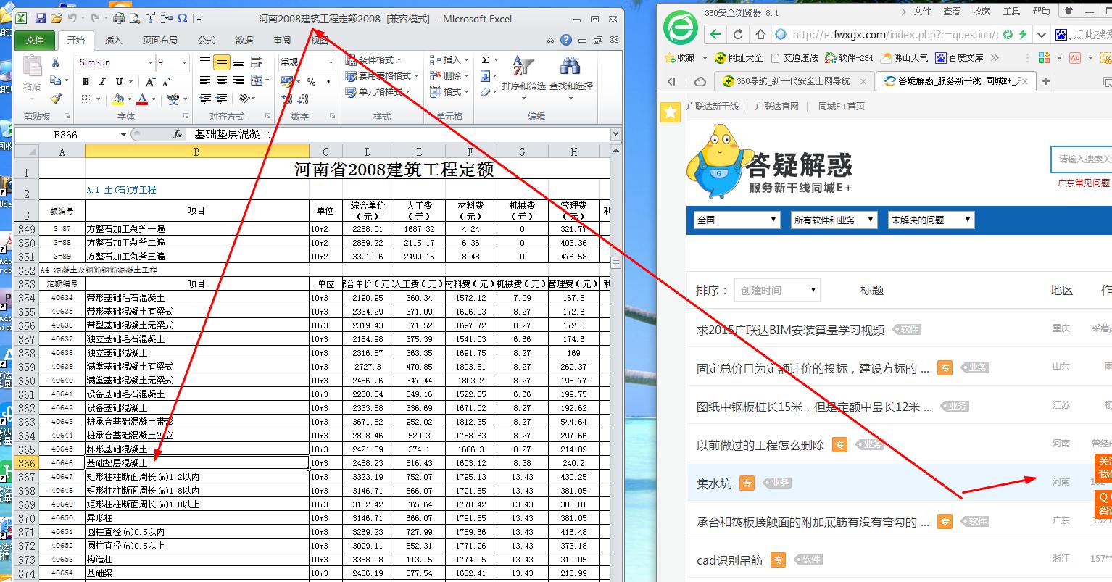1112x582 pixels.
Task: Open 所有软件和业务 dropdown
Action: pos(834,220)
